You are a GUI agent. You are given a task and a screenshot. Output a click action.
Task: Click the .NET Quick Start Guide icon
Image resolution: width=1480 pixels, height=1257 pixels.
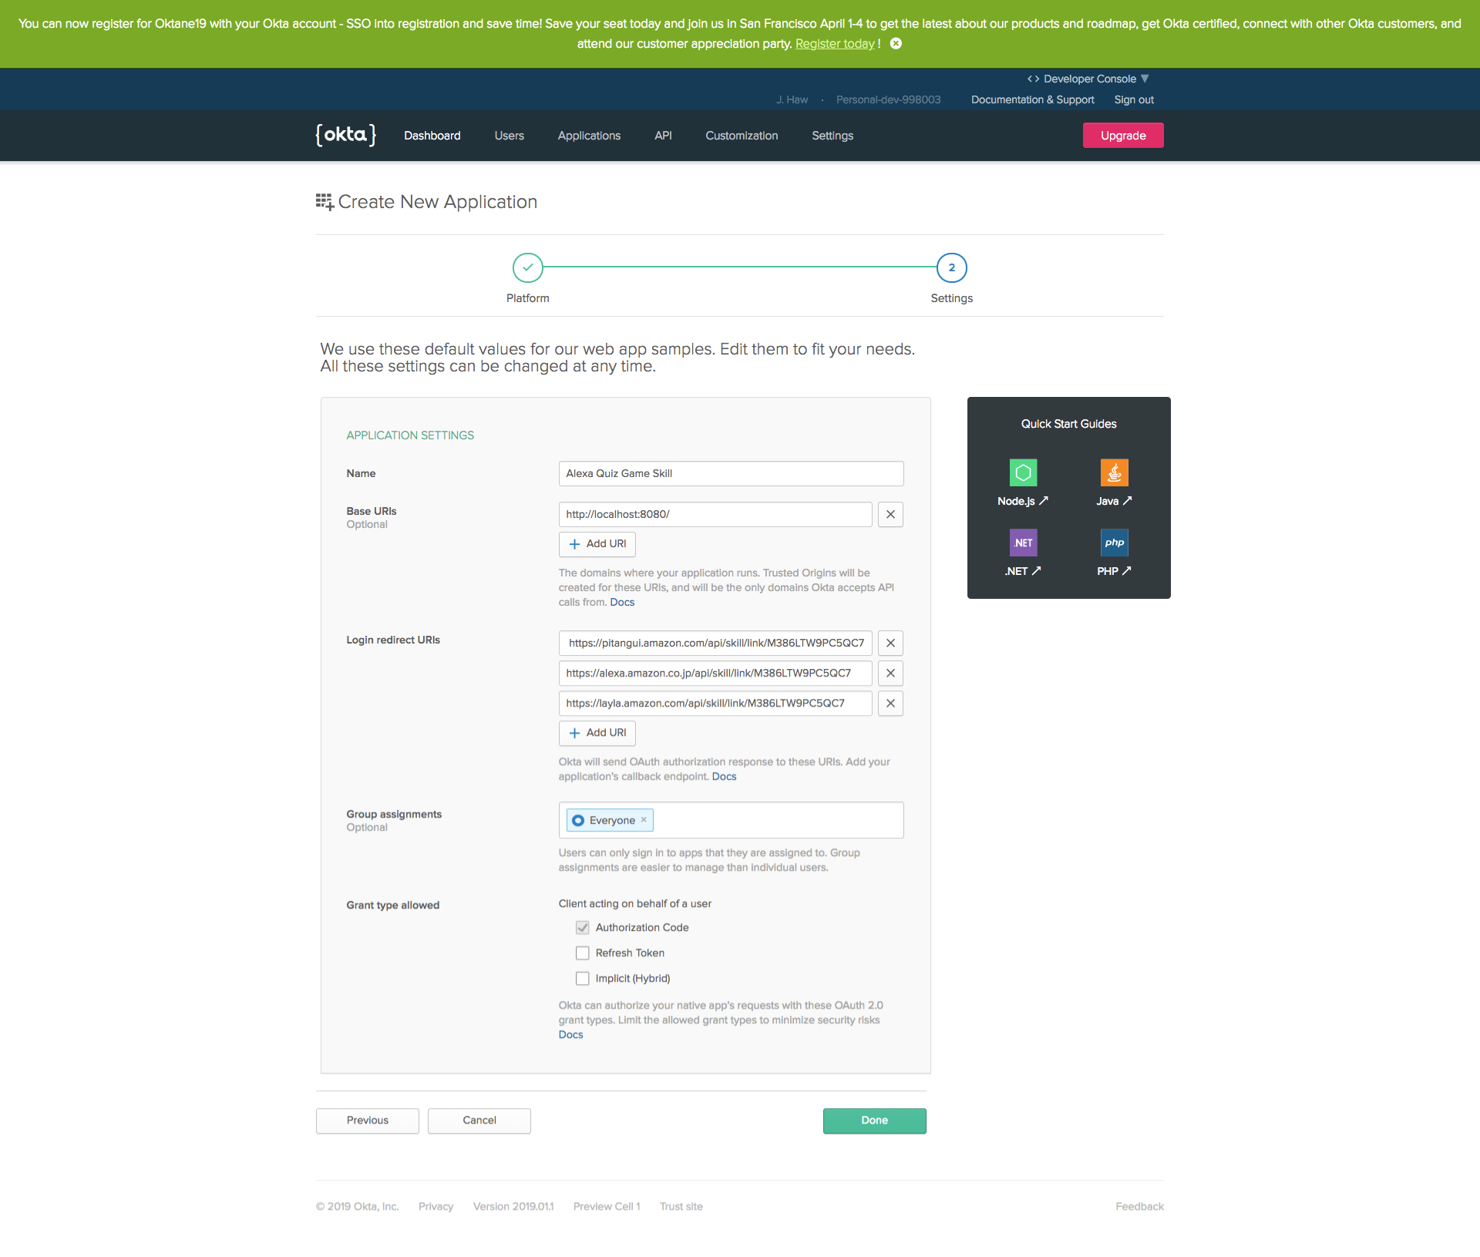(x=1022, y=541)
